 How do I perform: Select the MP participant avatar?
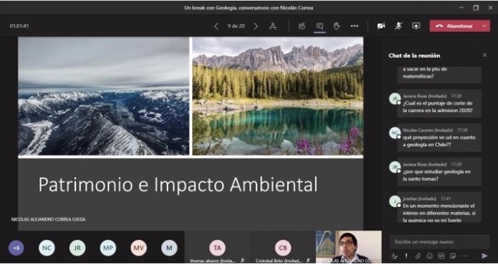pos(108,248)
